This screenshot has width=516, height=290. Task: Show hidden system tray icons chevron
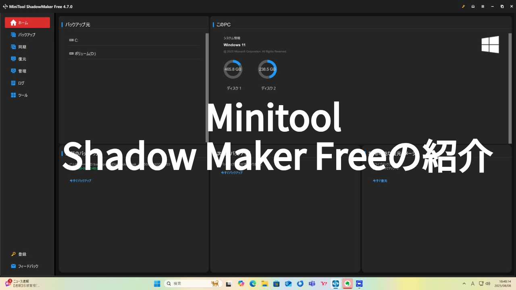tap(464, 284)
